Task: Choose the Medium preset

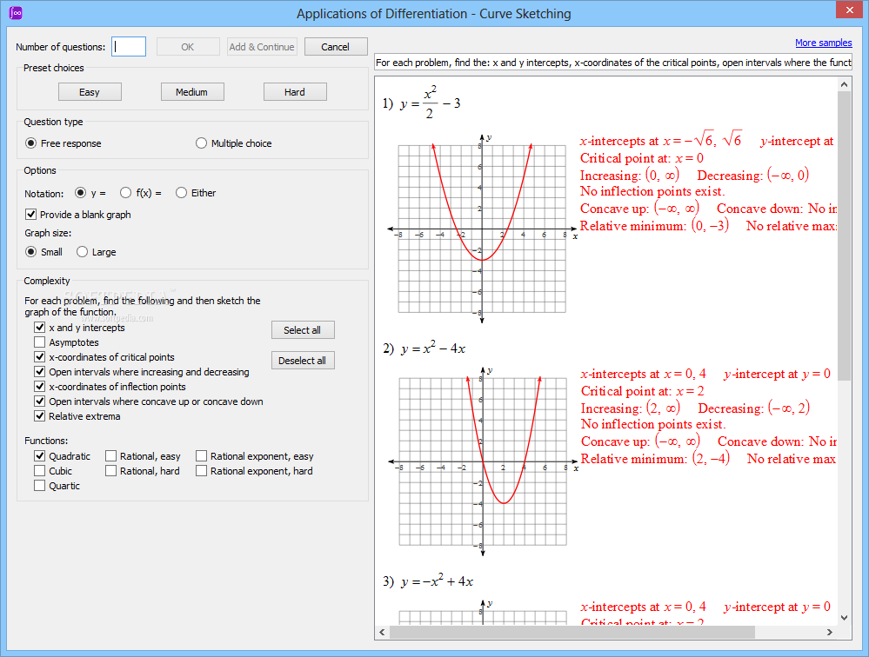Action: point(192,92)
